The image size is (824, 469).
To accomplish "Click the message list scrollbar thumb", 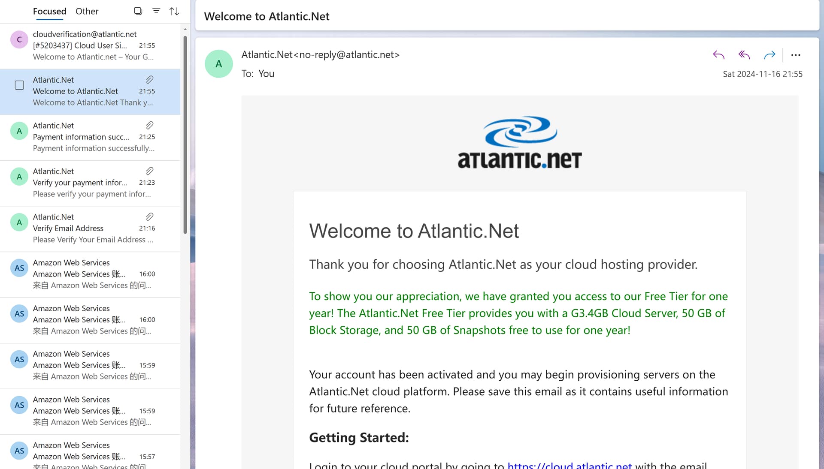I will (185, 134).
